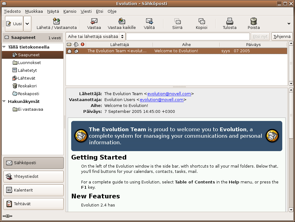Select the Welcome to Evolution! message row
This screenshot has width=295, height=222.
pyautogui.click(x=177, y=51)
